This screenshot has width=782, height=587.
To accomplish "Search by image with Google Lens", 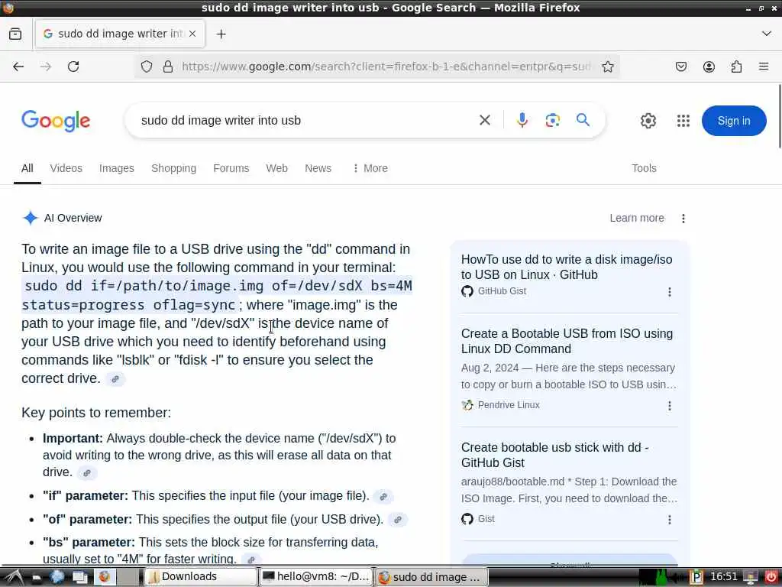I will pos(553,120).
